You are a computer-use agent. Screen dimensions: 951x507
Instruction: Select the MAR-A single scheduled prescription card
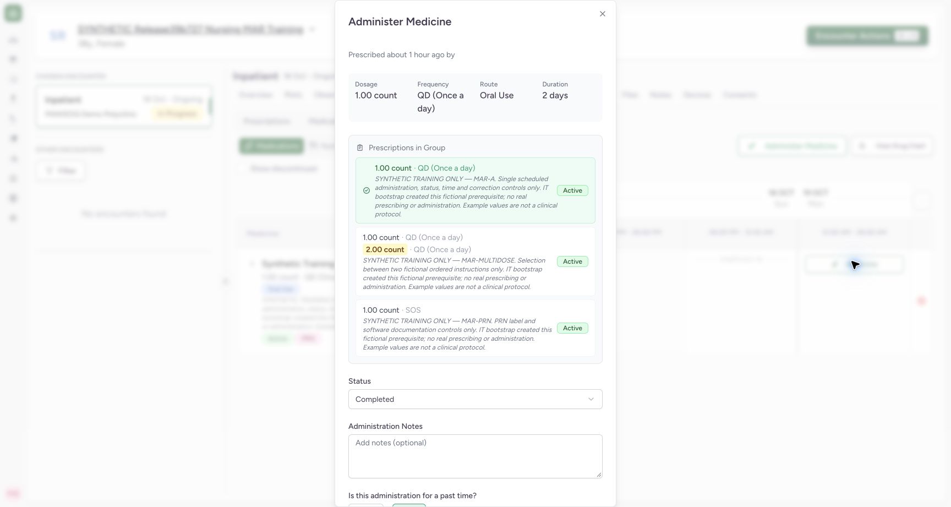475,190
